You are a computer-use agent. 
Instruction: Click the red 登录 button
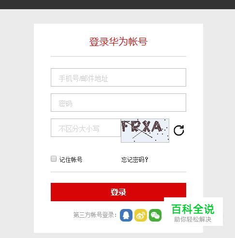click(x=118, y=192)
